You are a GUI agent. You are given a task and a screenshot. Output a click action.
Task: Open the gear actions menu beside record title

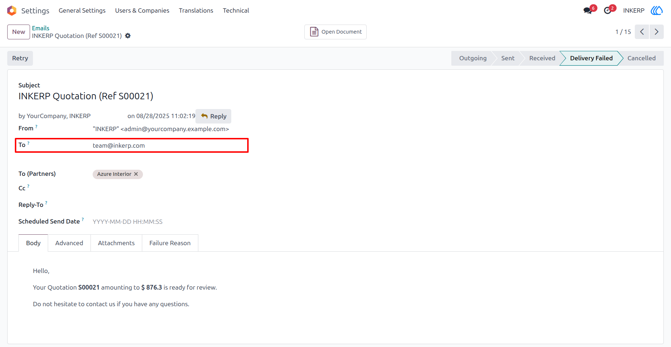coord(128,36)
